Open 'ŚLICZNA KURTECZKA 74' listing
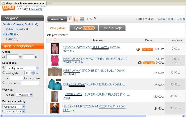The width and height of the screenshot is (186, 117). pyautogui.click(x=94, y=108)
